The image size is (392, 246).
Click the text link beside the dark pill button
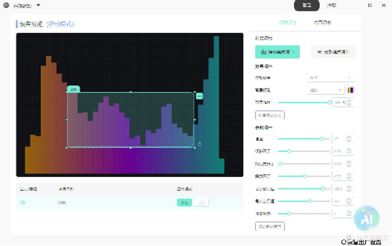pos(332,5)
